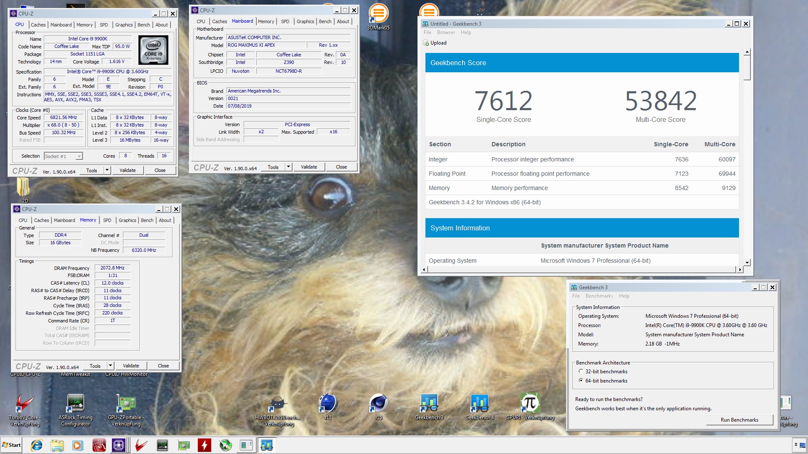
Task: Open the Geekbench 4 desktop shortcut
Action: [480, 406]
